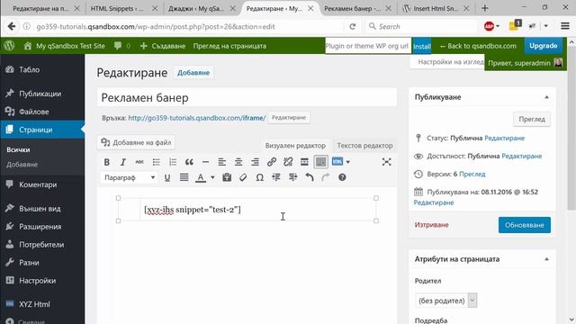Viewport: 576px width, 324px height.
Task: Open the Родител dropdown
Action: coord(445,301)
